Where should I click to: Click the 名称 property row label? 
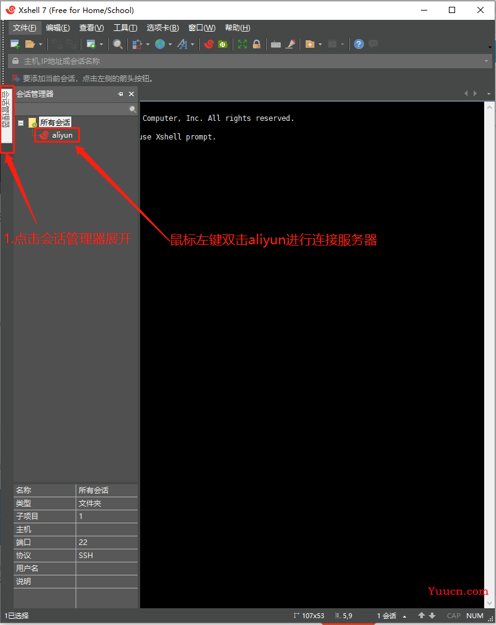coord(24,490)
